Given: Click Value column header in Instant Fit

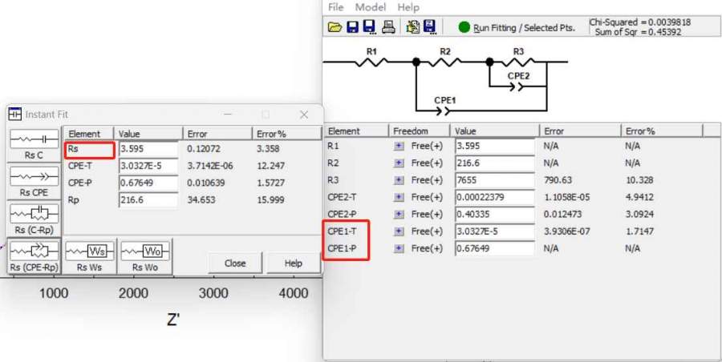Looking at the screenshot, I should (148, 134).
